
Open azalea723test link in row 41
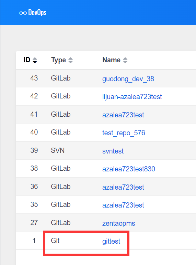(x=123, y=115)
